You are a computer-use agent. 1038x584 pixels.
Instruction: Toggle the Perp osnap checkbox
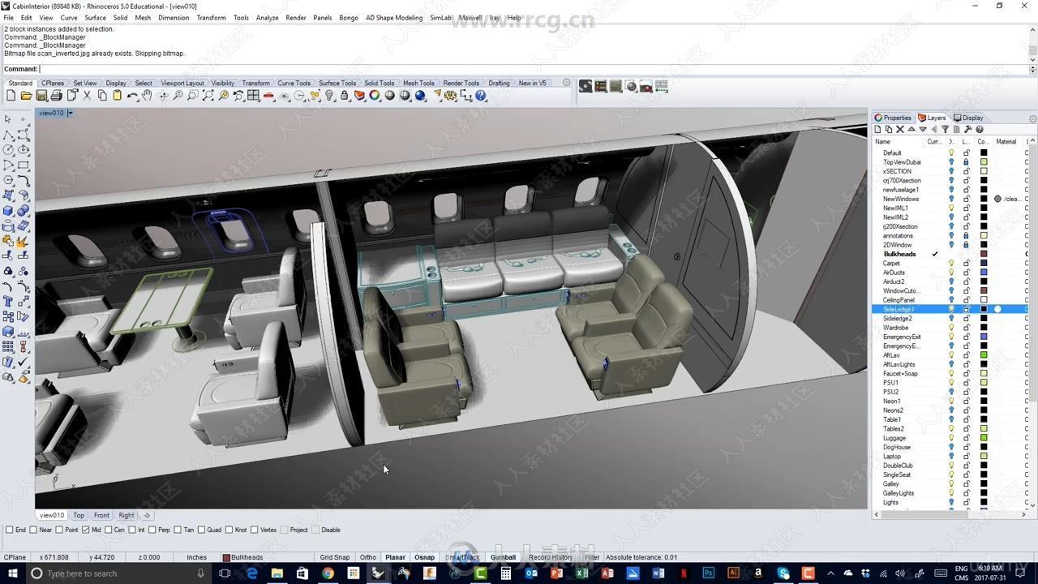coord(152,530)
